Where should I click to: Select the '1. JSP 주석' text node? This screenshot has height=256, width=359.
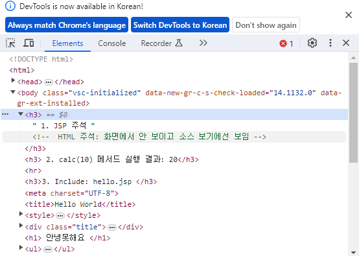click(64, 126)
